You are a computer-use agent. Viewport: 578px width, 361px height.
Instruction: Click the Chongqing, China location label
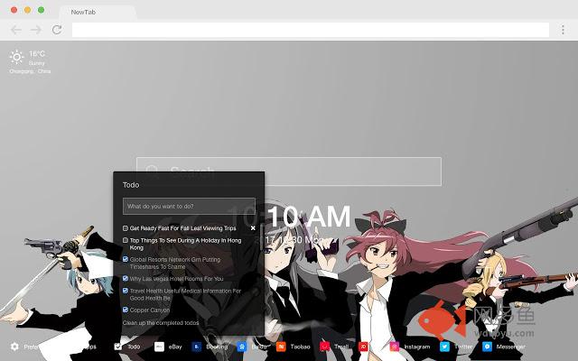30,71
